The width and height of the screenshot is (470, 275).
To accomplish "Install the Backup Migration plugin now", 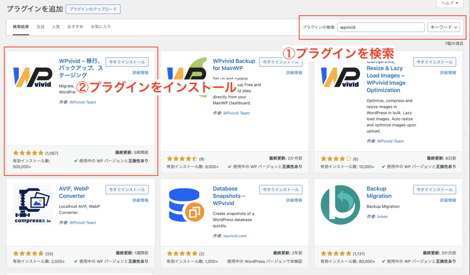I will 435,189.
